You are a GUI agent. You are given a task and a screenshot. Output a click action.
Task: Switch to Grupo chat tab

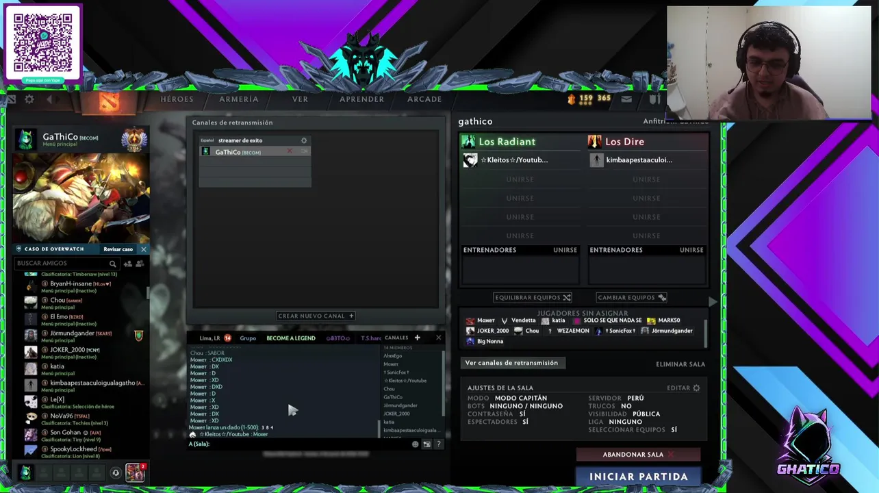point(248,338)
